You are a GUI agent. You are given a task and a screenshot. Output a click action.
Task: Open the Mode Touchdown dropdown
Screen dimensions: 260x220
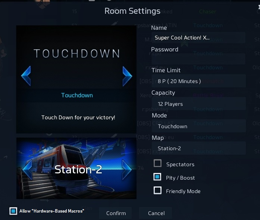coord(198,126)
